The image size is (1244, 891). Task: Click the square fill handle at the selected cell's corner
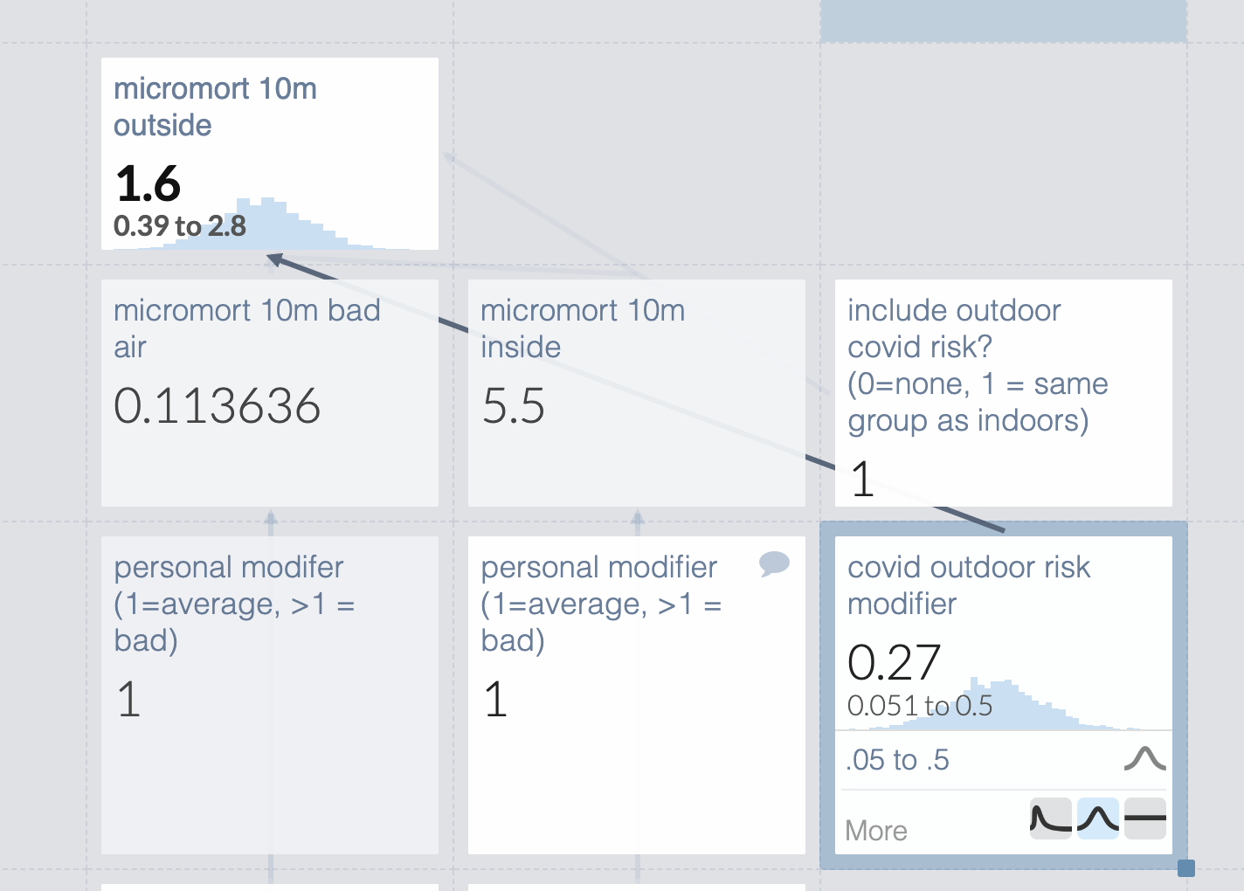[x=1185, y=867]
